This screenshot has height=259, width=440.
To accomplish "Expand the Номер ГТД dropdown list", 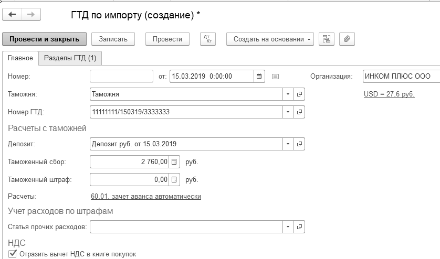I will coord(288,112).
